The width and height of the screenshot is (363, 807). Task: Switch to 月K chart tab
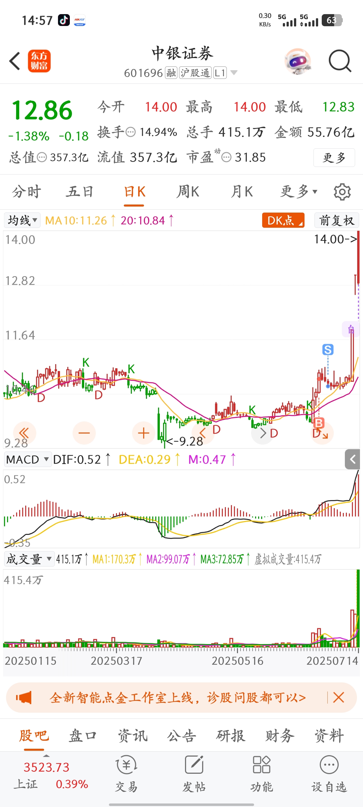pyautogui.click(x=241, y=191)
